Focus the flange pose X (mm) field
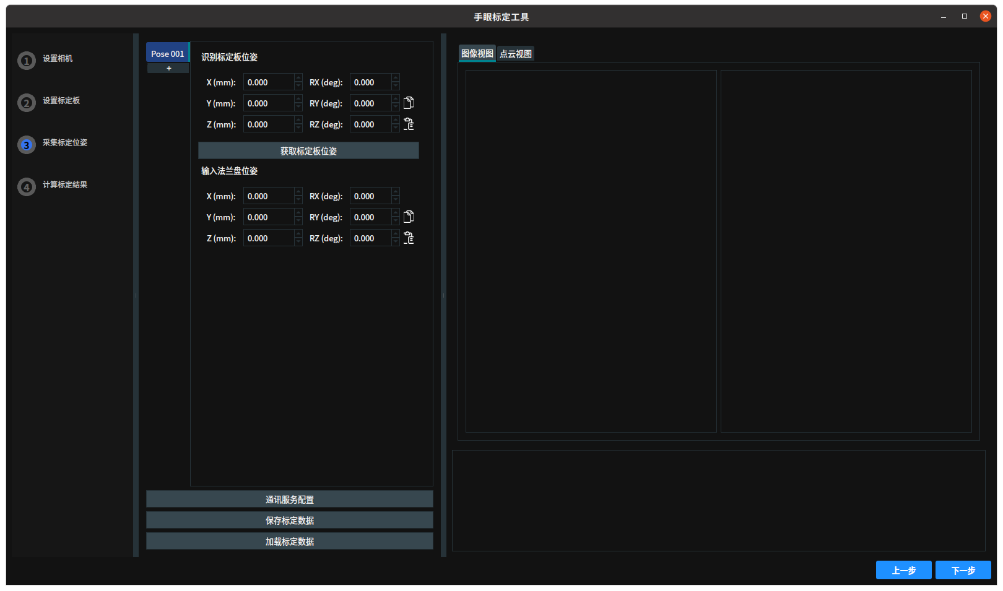1003x591 pixels. [269, 196]
